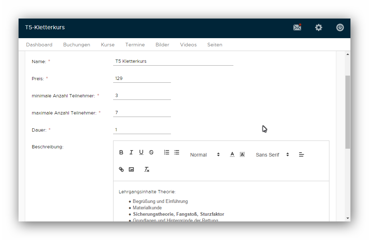
Task: Insert a hyperlink with link icon
Action: [x=121, y=169]
